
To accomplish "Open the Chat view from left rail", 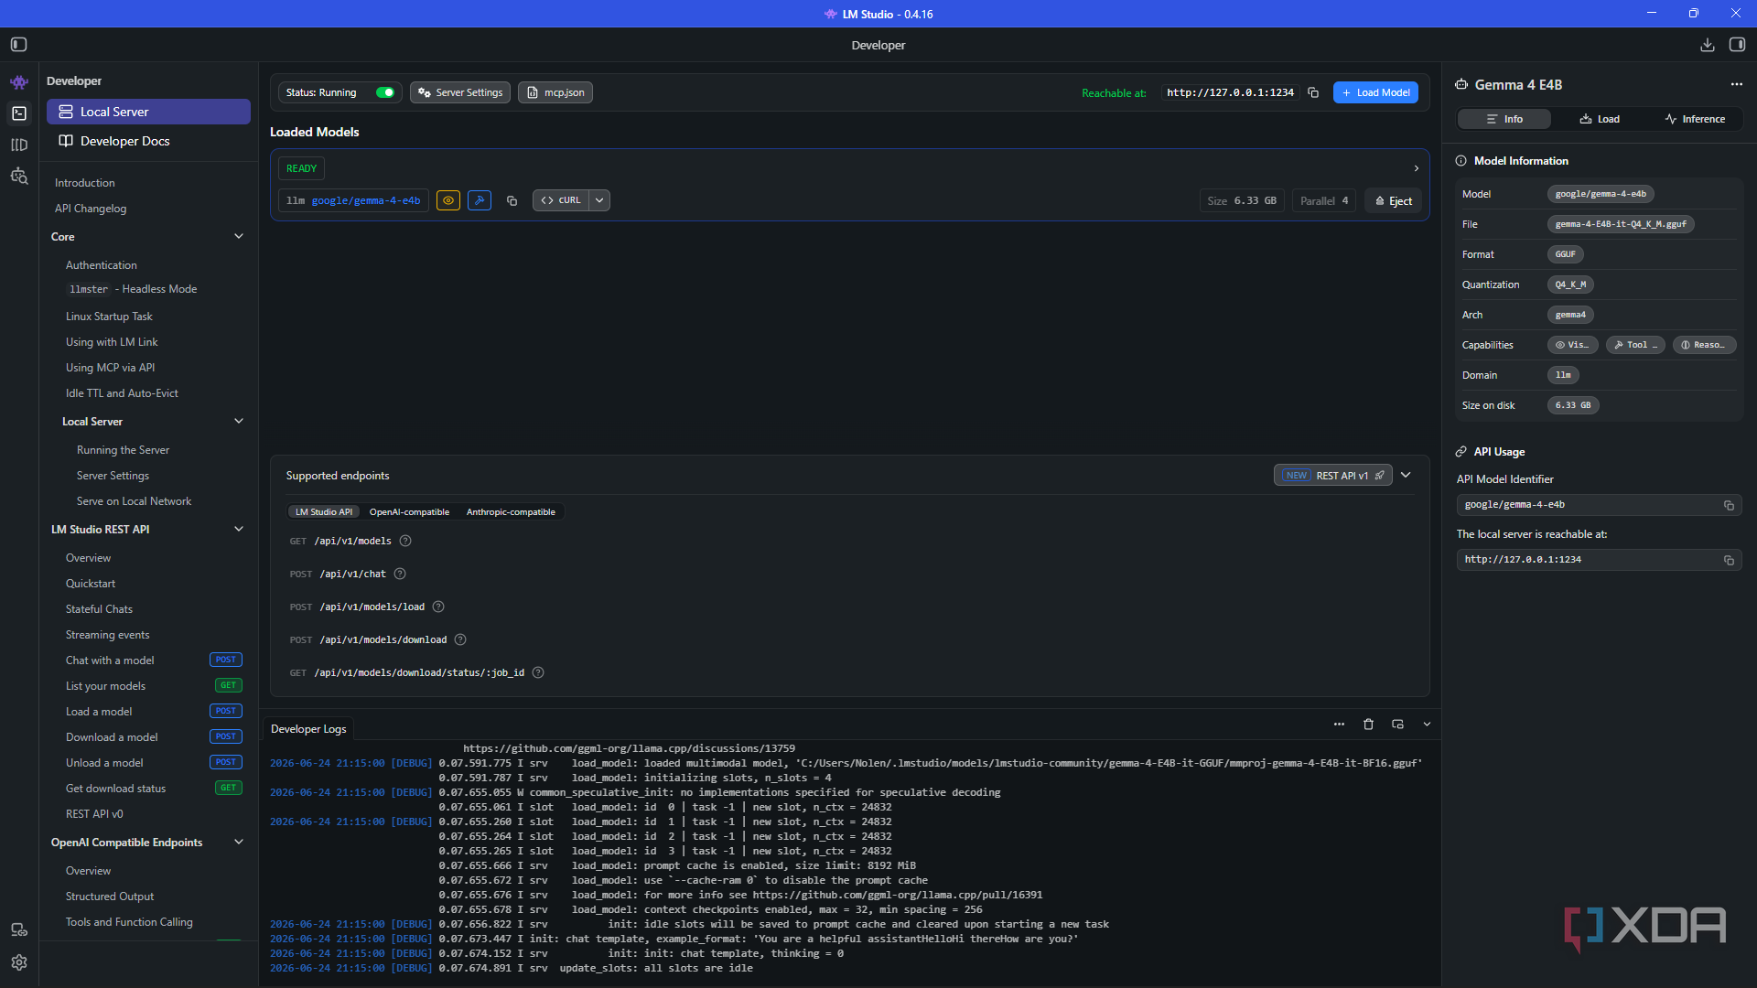I will pyautogui.click(x=19, y=82).
